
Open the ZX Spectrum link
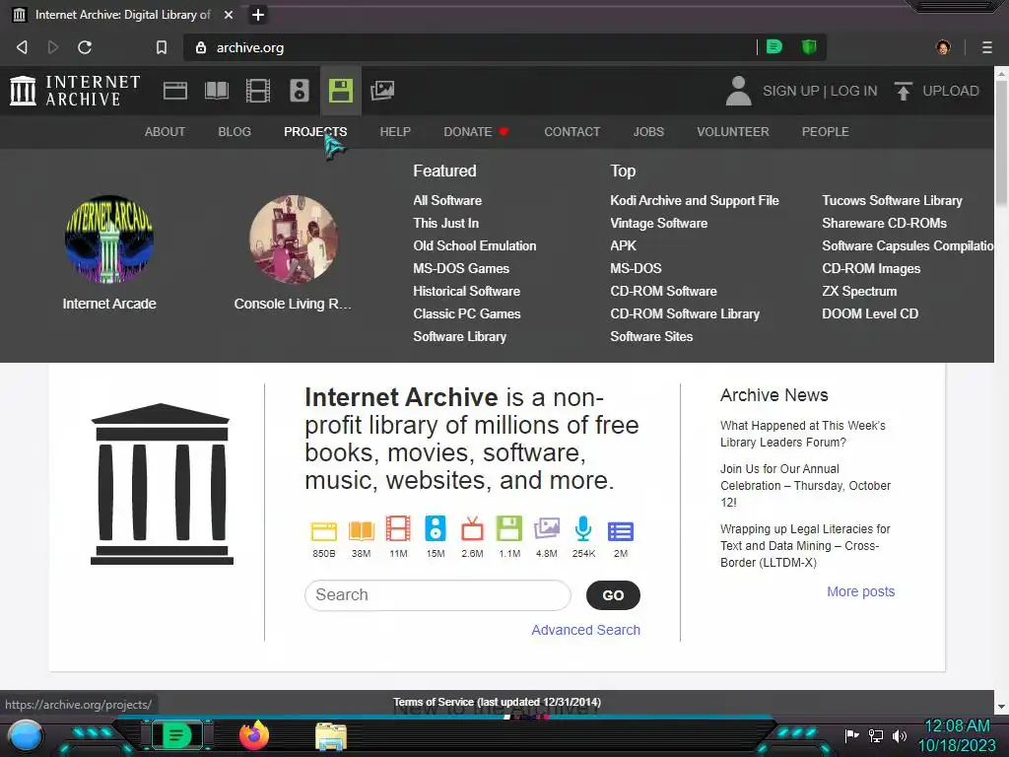(859, 291)
